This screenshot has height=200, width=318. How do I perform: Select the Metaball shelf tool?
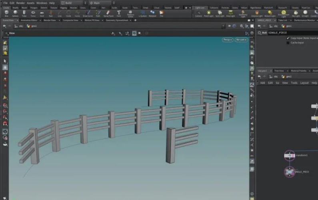pyautogui.click(x=152, y=14)
